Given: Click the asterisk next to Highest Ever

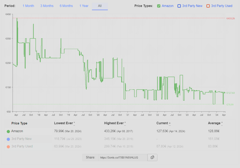Looking at the screenshot, I should pos(125,123).
